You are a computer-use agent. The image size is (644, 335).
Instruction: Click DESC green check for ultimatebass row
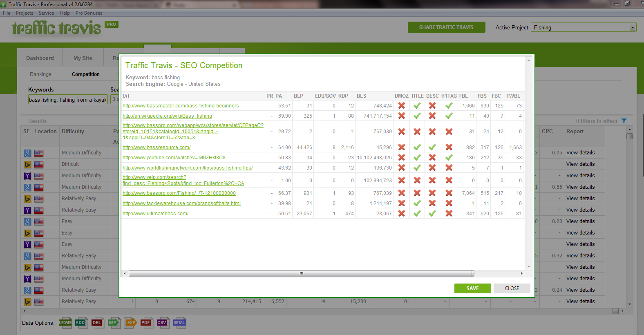432,213
